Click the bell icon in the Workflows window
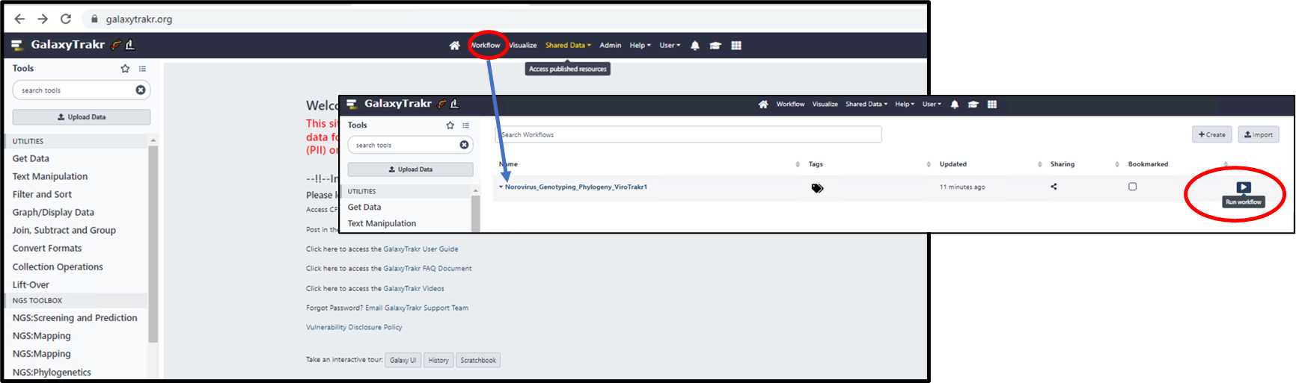 point(954,105)
